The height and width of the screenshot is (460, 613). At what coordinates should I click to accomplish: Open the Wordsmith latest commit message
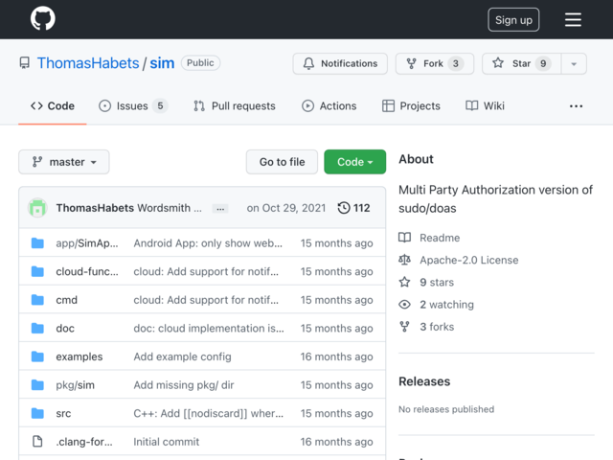pyautogui.click(x=170, y=208)
